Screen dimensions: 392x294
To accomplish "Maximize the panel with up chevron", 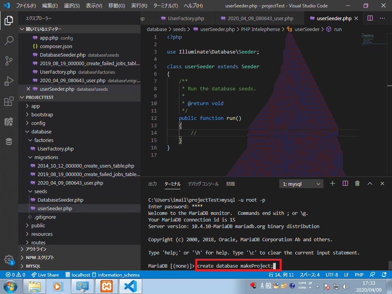I will 370,183.
